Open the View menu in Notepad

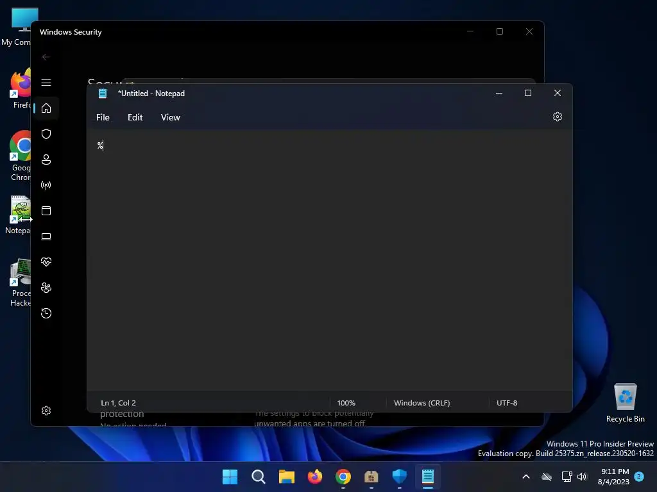pyautogui.click(x=170, y=118)
